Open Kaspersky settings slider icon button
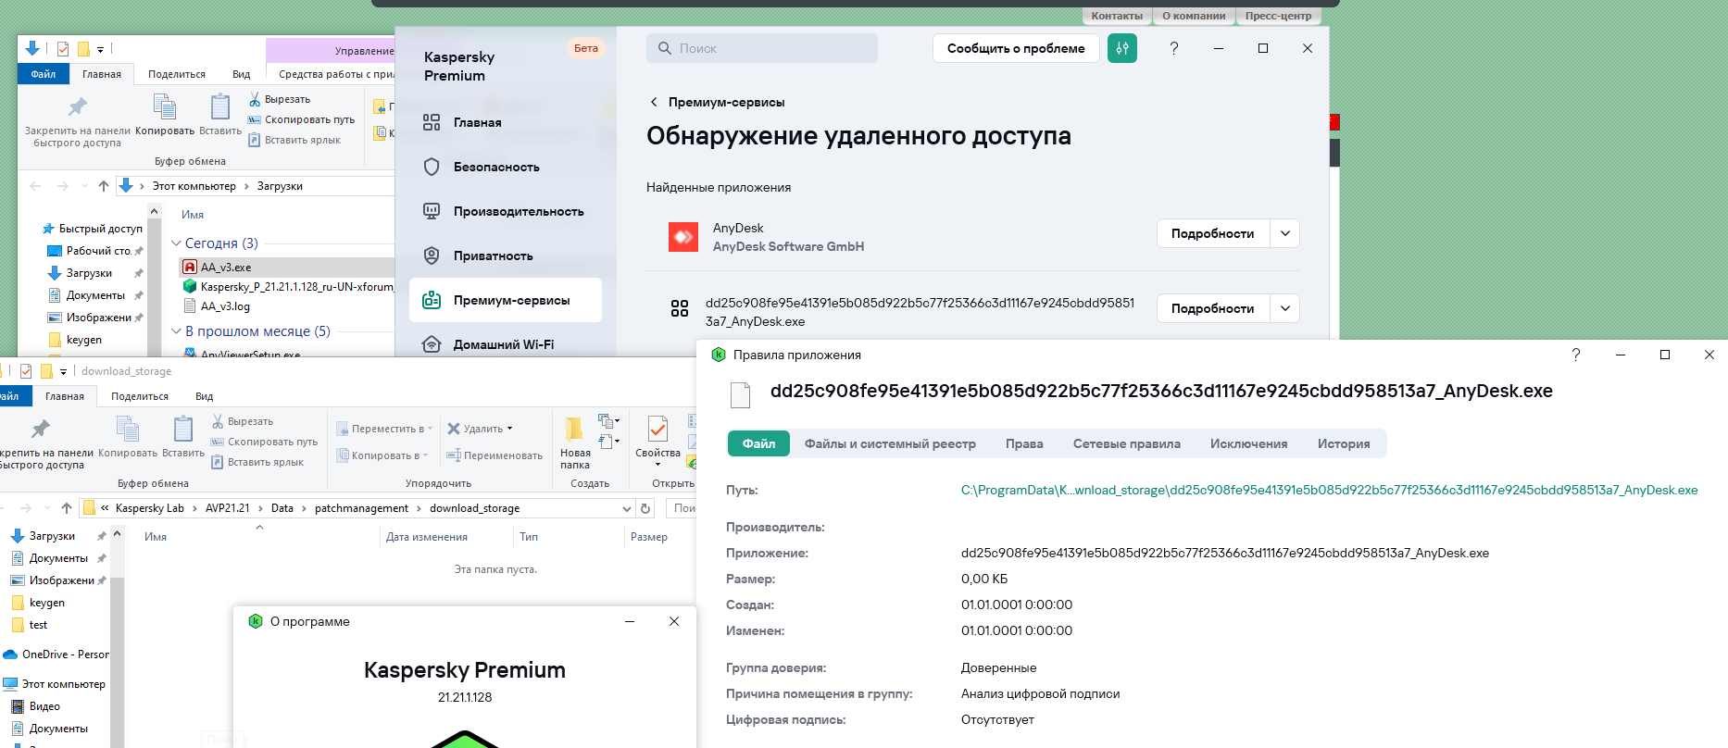The image size is (1728, 748). (1122, 48)
